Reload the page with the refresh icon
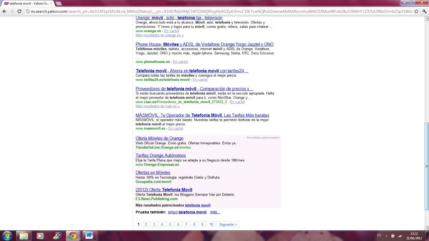 tap(19, 11)
